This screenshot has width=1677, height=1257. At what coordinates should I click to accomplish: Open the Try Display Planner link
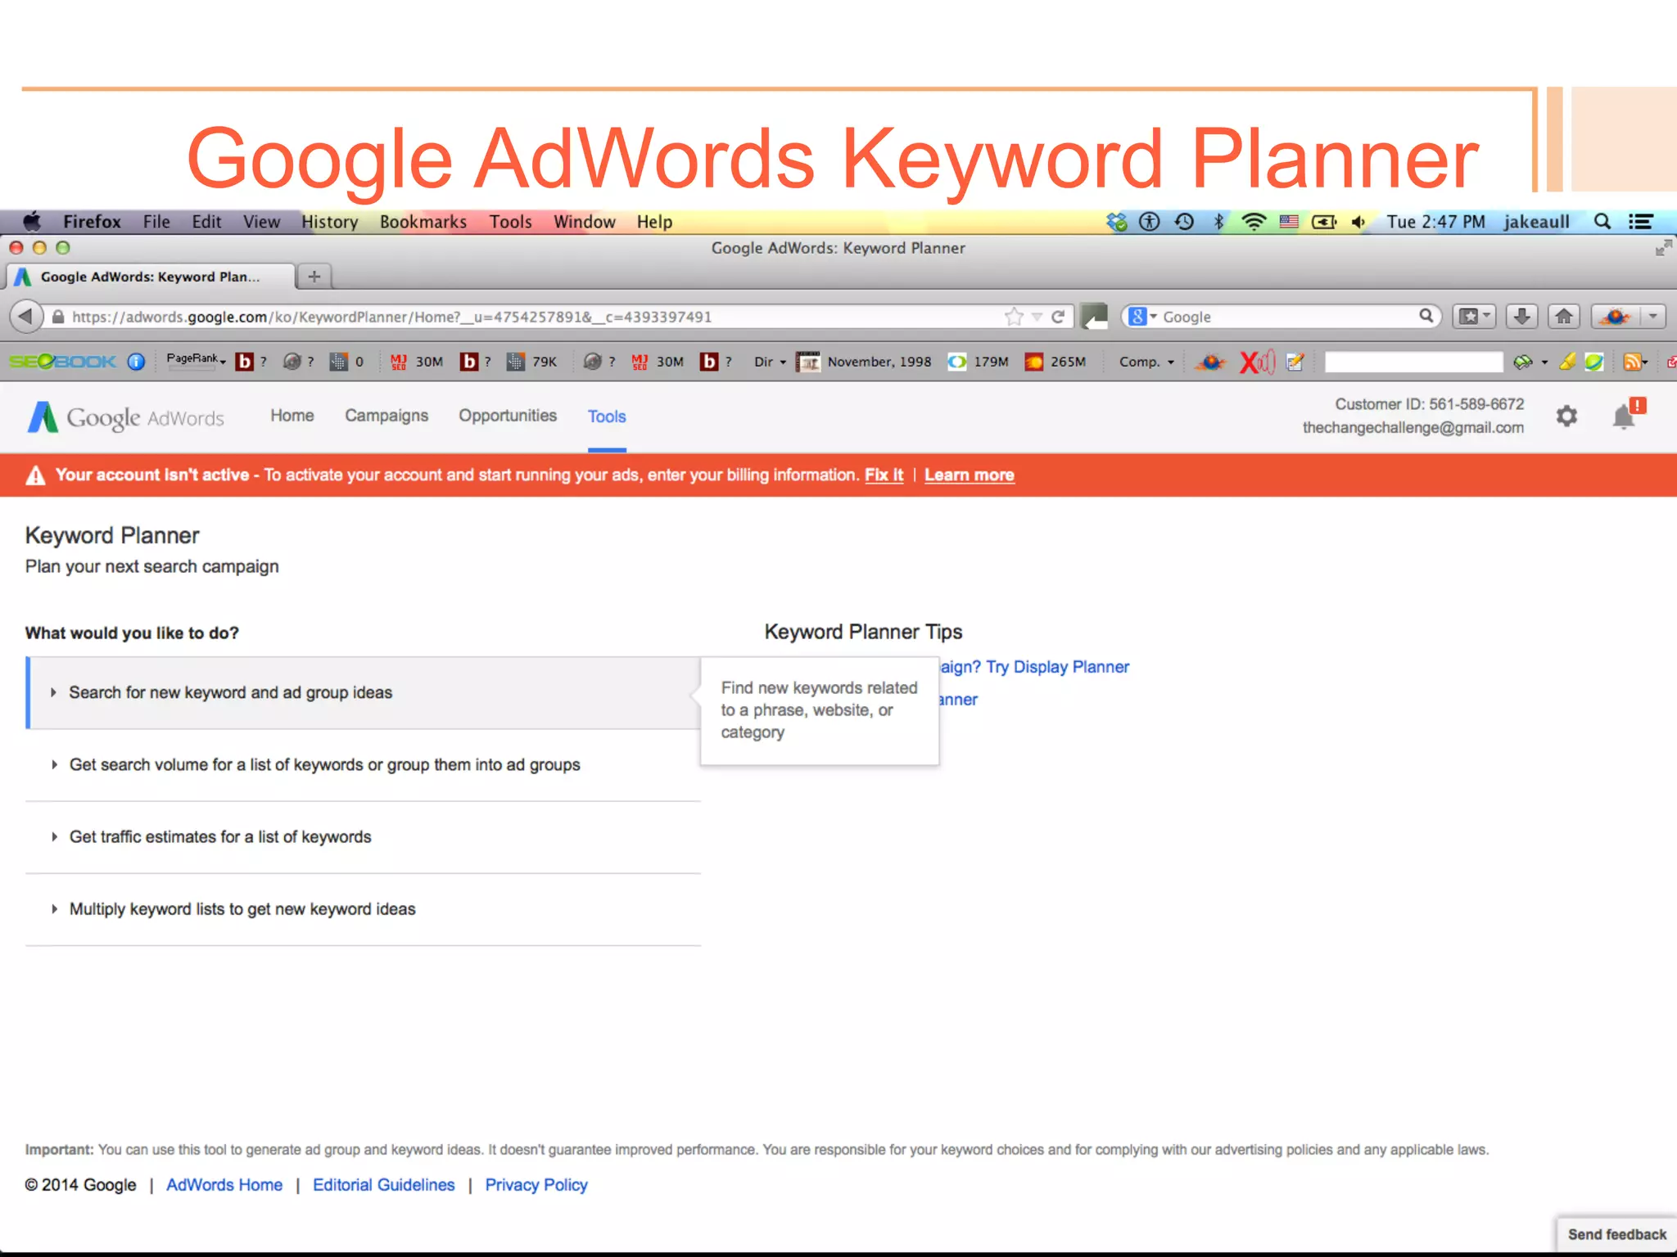tap(1035, 667)
